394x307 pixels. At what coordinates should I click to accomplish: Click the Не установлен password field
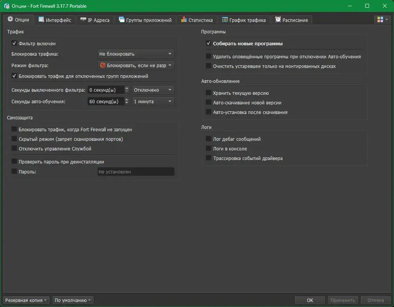(x=136, y=172)
